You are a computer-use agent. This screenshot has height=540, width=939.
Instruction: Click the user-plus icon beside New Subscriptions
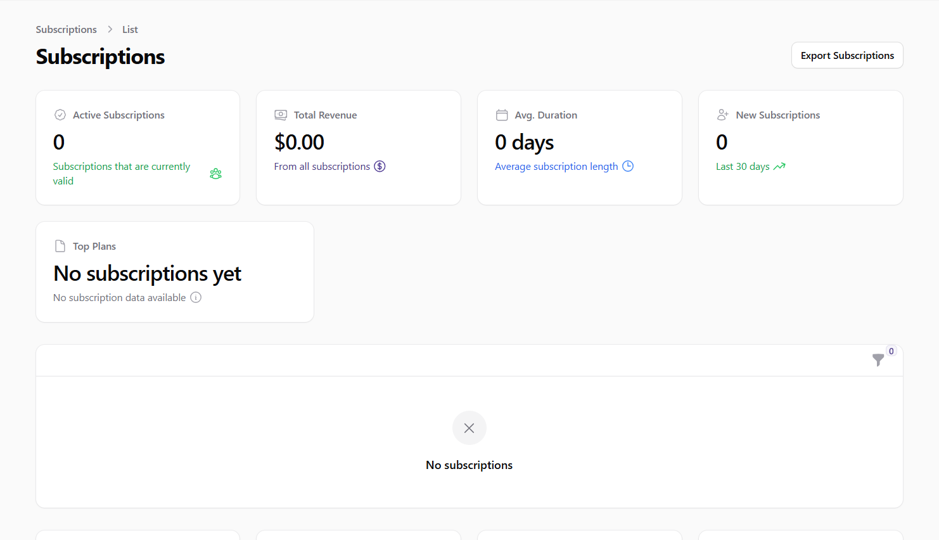[x=723, y=115]
